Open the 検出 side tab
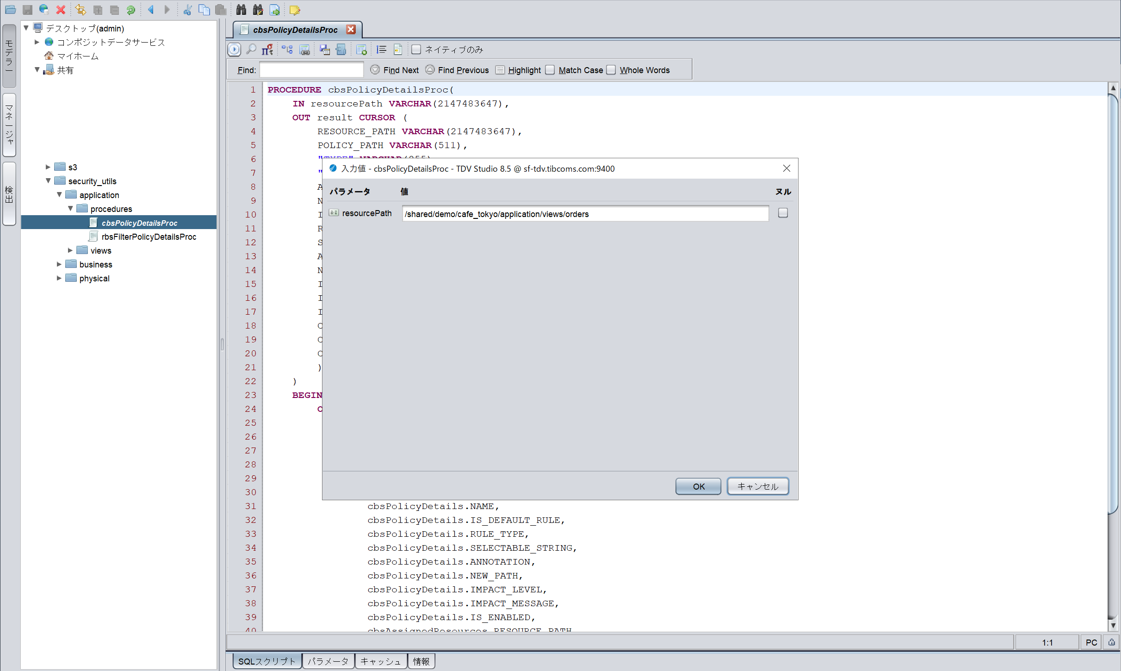The width and height of the screenshot is (1121, 671). pyautogui.click(x=9, y=193)
